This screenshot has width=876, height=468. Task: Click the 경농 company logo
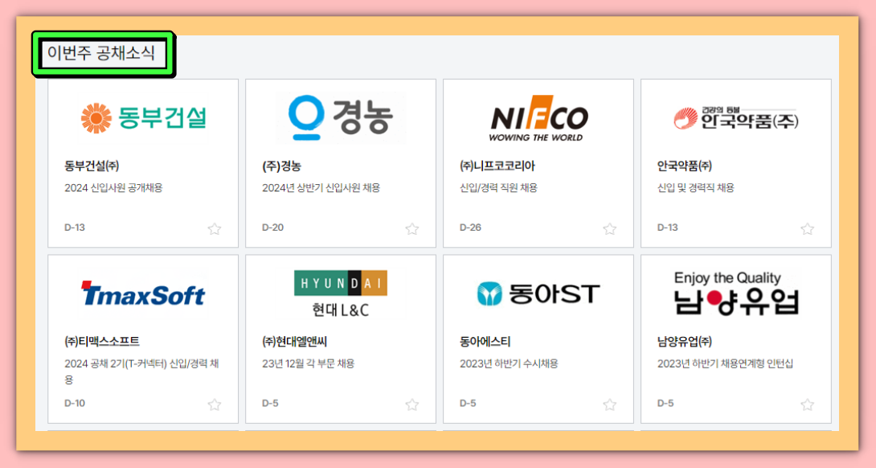tap(341, 118)
